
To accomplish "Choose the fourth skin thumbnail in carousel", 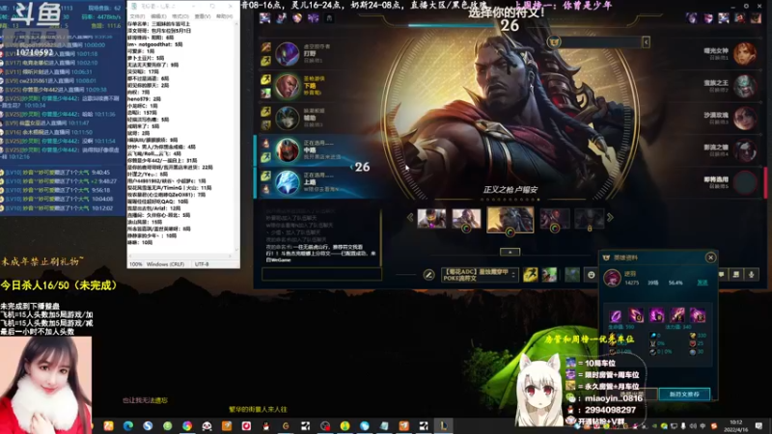I will pos(555,219).
